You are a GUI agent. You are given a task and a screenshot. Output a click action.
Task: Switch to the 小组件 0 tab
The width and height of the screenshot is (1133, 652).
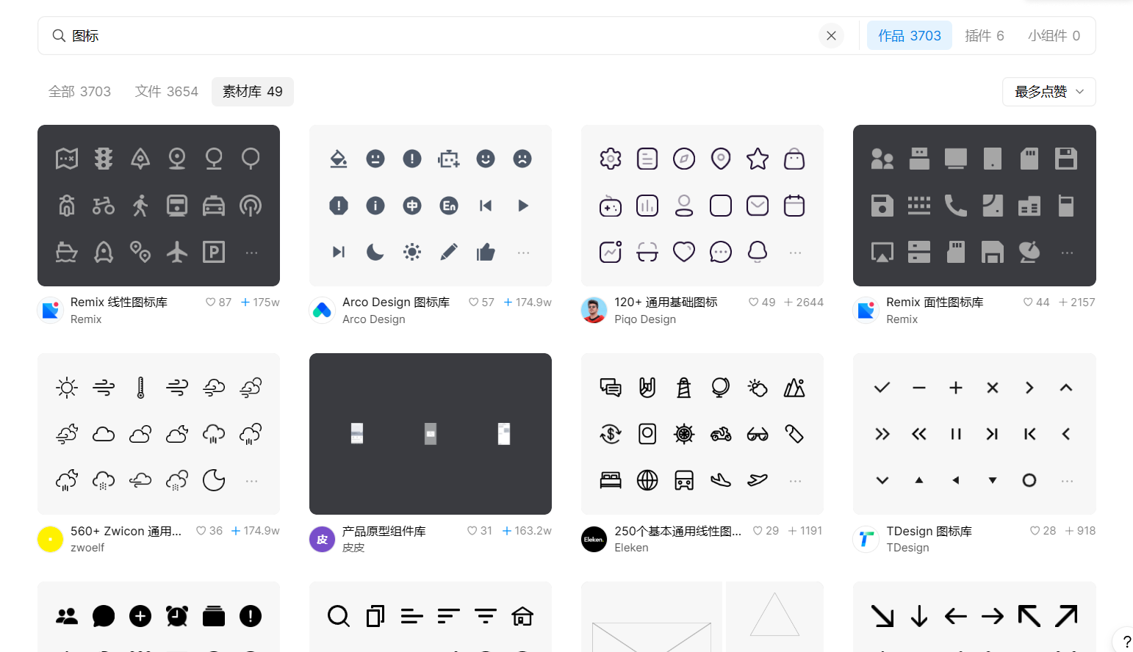tap(1054, 35)
